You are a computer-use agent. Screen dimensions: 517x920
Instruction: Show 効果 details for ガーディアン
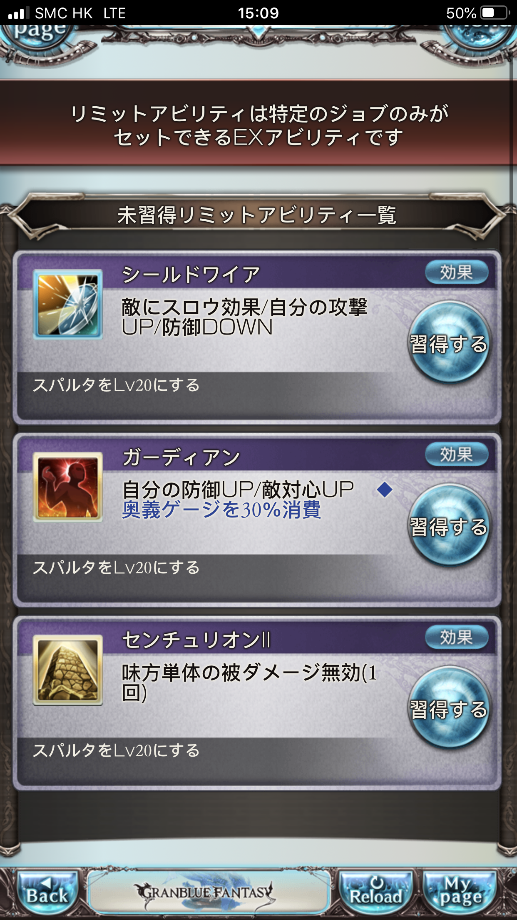(x=457, y=455)
